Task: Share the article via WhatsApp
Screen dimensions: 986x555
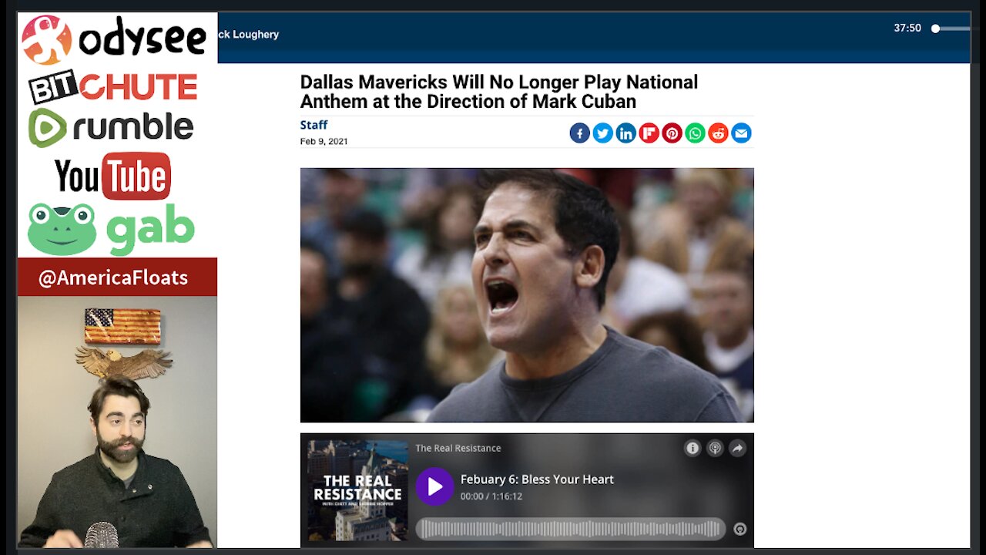Action: 696,133
